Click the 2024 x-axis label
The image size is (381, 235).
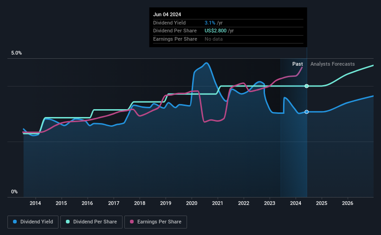pos(296,203)
